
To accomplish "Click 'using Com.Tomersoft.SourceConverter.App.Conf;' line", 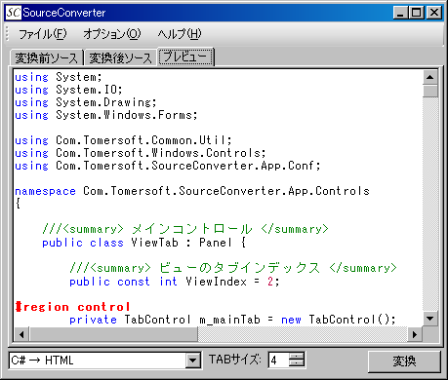I will 168,166.
